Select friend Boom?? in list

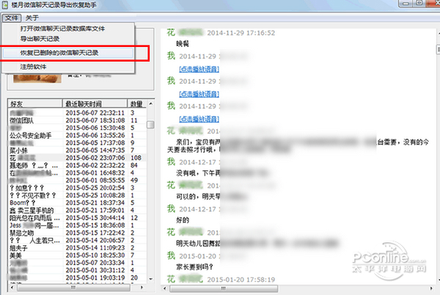[x=23, y=203]
